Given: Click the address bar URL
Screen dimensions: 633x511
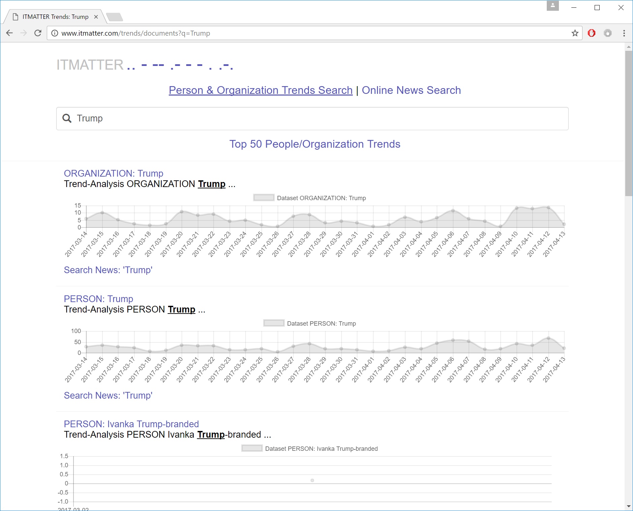Looking at the screenshot, I should pos(135,33).
